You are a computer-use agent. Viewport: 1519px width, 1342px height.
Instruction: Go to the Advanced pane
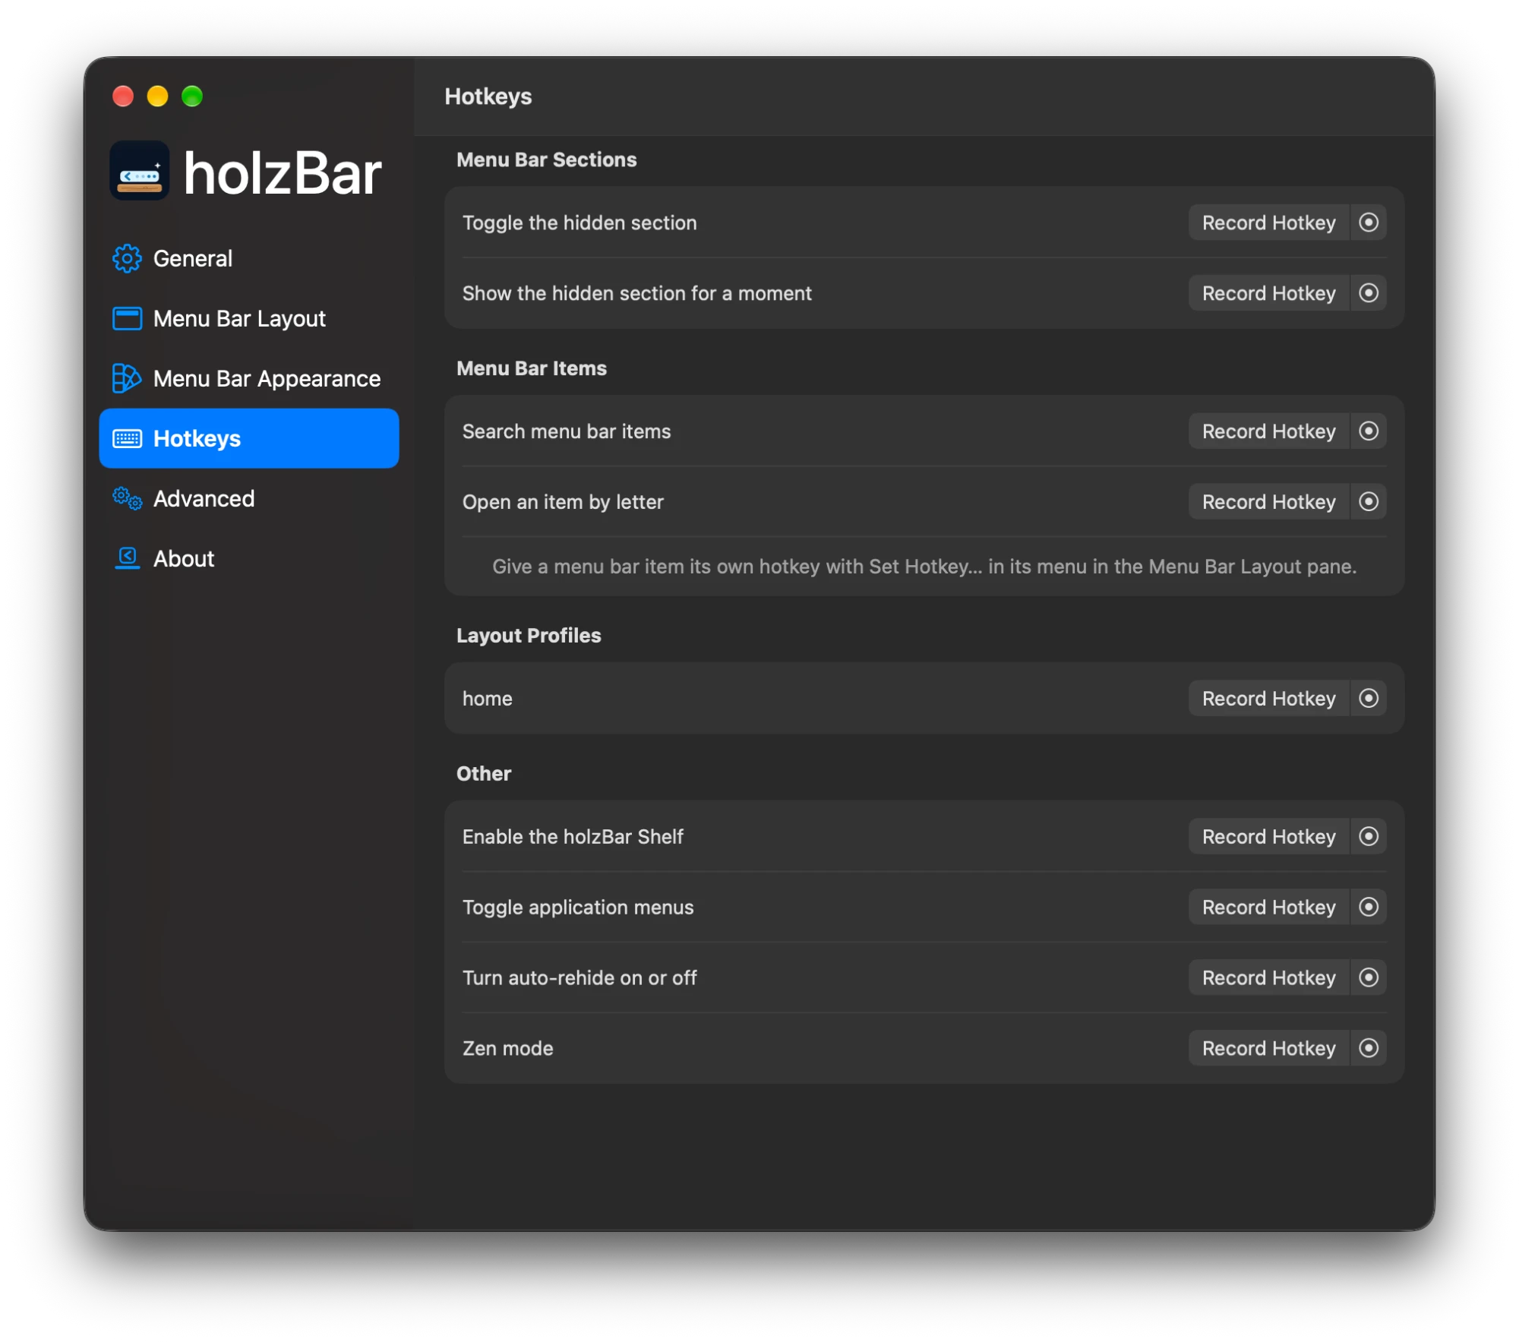pos(249,498)
